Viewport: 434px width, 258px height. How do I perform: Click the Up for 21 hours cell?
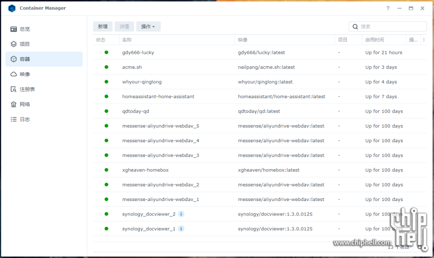point(384,53)
